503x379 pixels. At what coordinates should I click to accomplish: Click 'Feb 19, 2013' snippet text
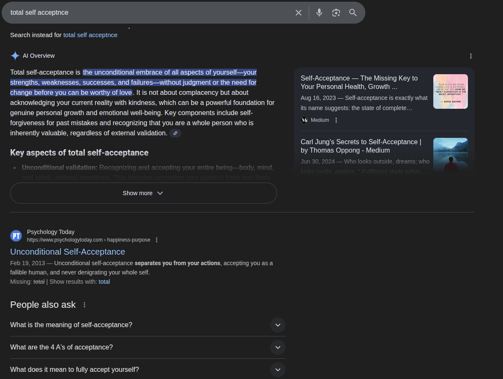(27, 263)
